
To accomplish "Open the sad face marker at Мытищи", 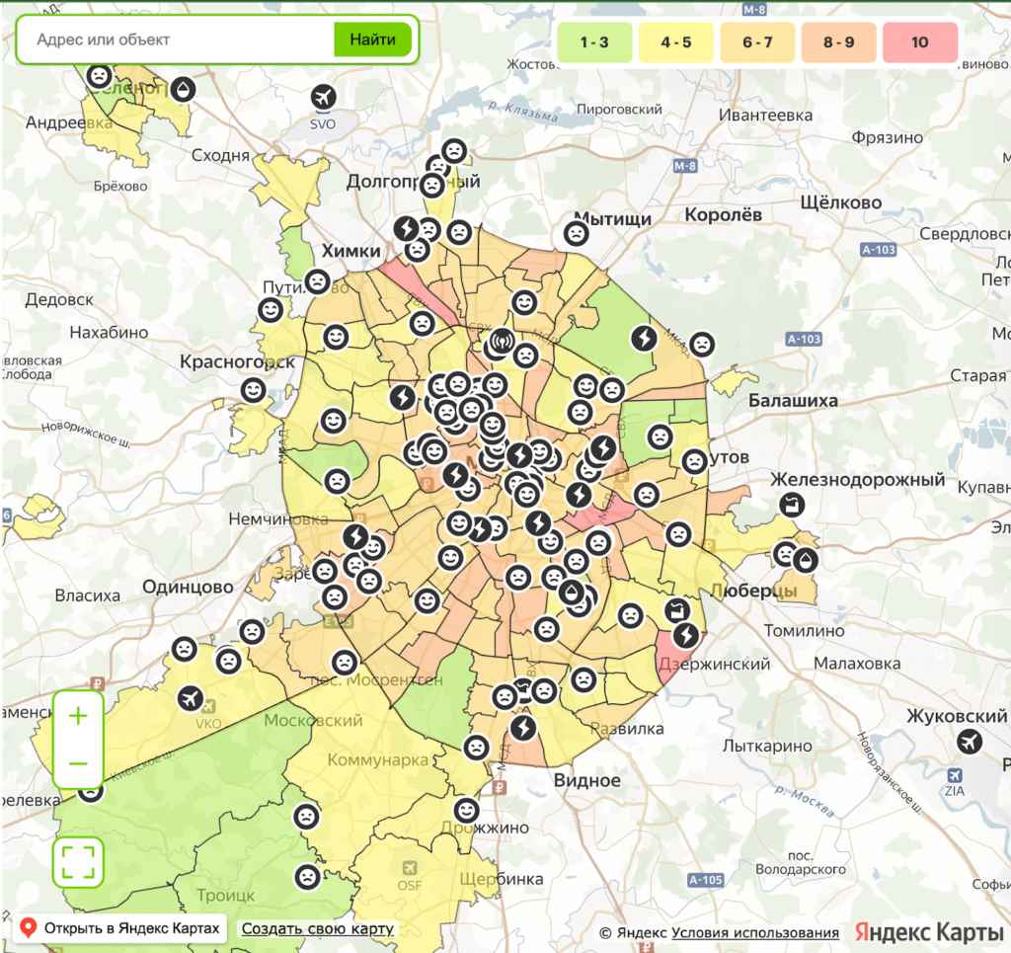I will (576, 233).
